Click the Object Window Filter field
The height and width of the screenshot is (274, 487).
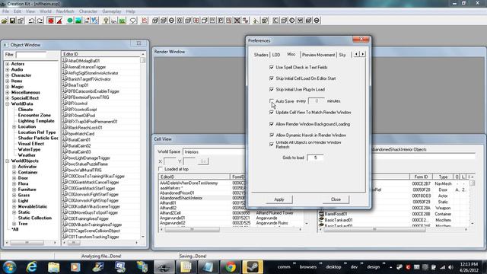[31, 55]
